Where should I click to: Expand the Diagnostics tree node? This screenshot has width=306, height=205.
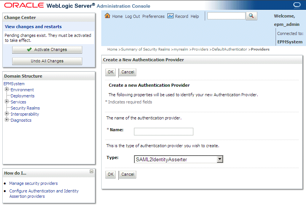(x=7, y=120)
